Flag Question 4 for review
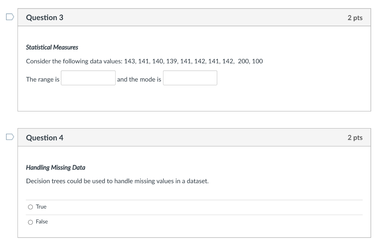 (10, 137)
